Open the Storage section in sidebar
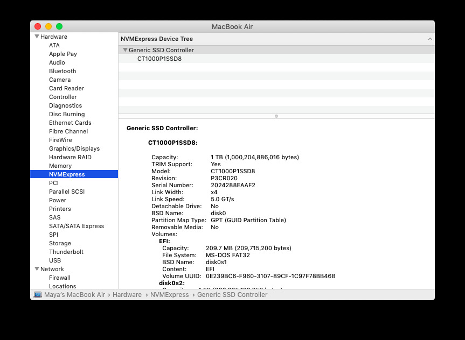 click(x=60, y=243)
